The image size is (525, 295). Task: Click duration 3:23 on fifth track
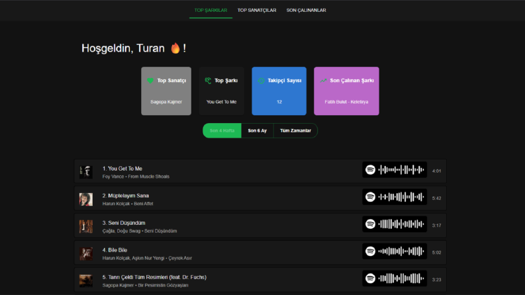[436, 280]
